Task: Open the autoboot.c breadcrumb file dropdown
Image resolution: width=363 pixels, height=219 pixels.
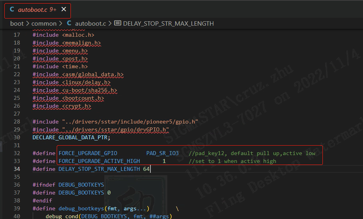Action: (90, 23)
